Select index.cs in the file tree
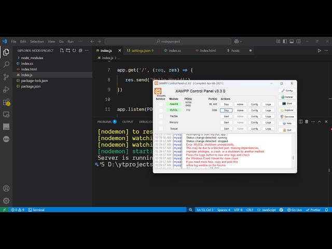The image size is (332, 249). coord(27,63)
